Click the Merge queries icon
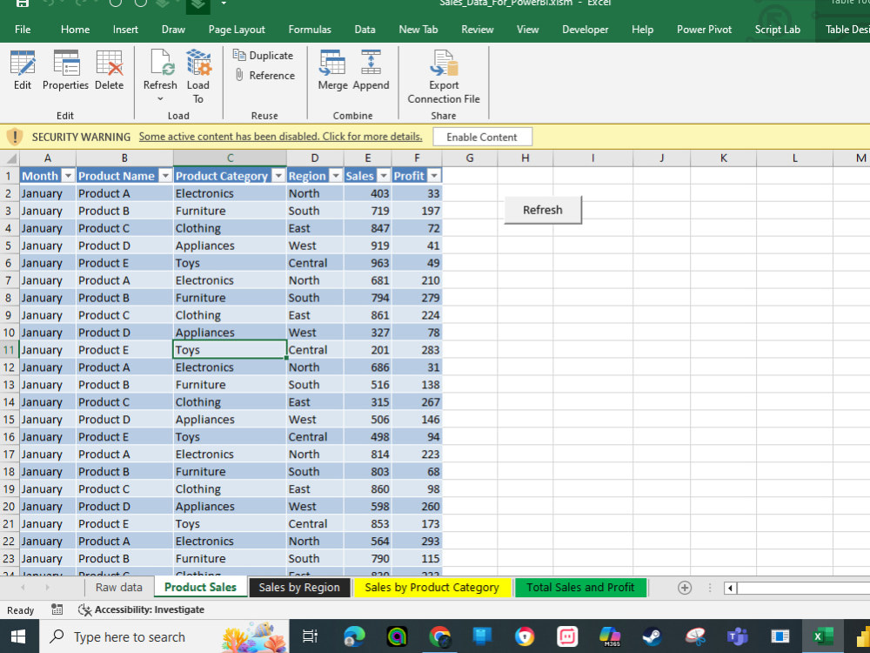The width and height of the screenshot is (870, 653). point(332,63)
